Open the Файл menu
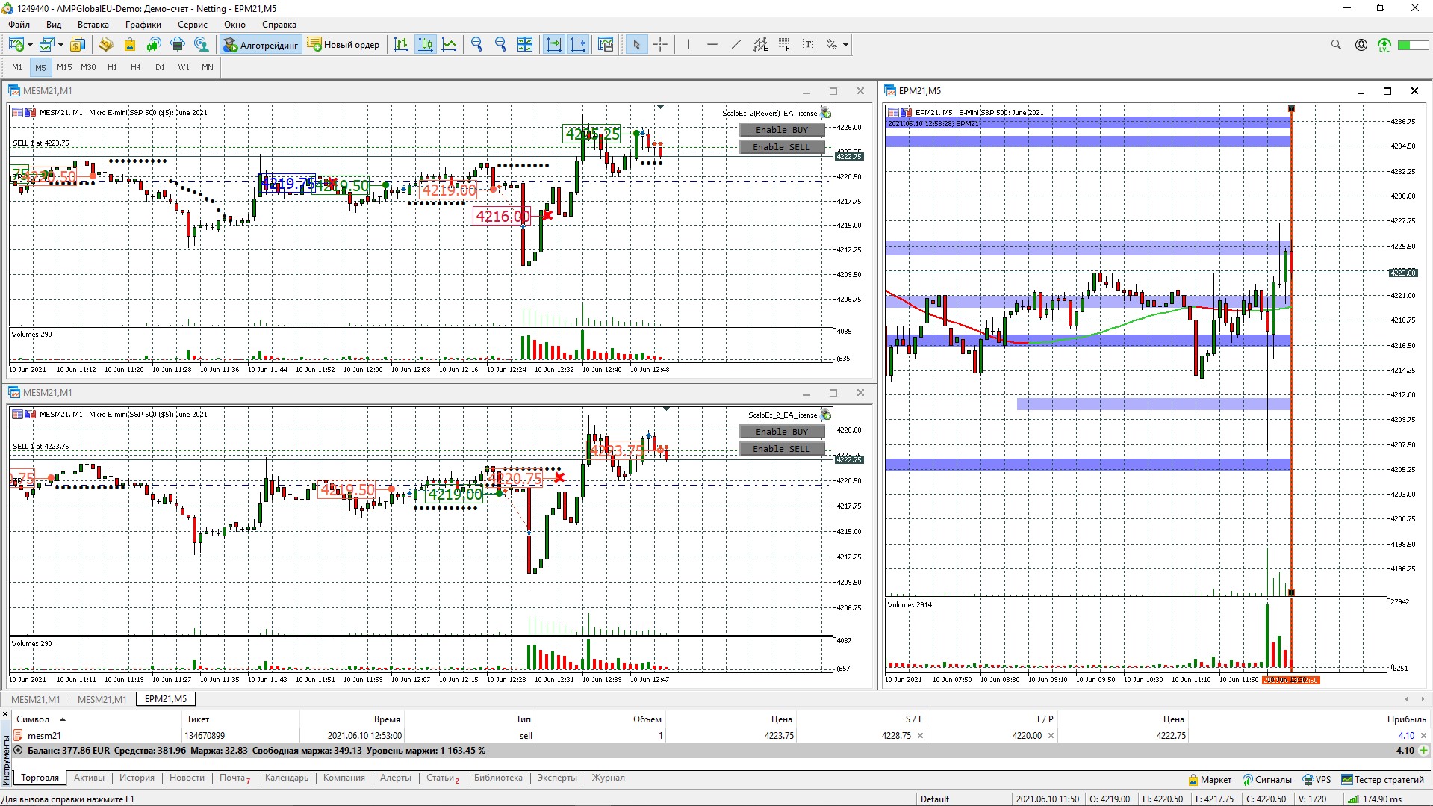Image resolution: width=1433 pixels, height=806 pixels. tap(19, 25)
